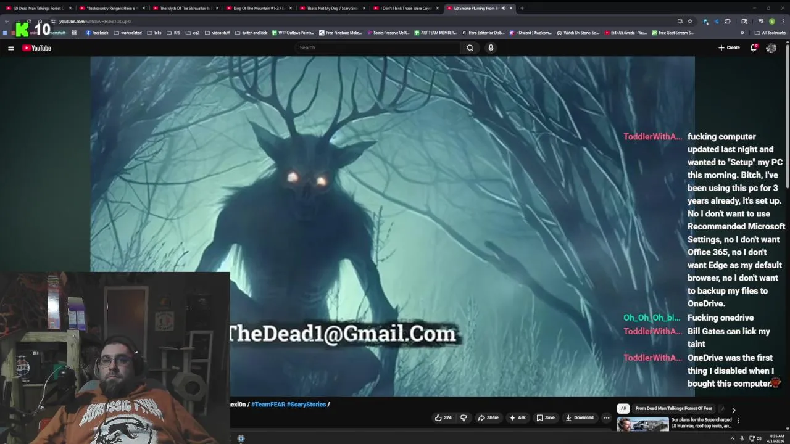Image resolution: width=790 pixels, height=444 pixels.
Task: Open WTF Outlaws Points bookmark
Action: 293,33
